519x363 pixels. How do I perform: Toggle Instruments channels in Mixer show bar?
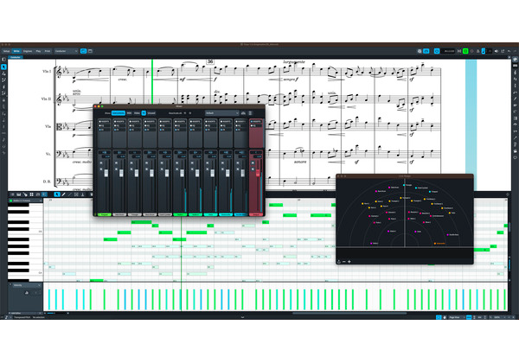119,113
